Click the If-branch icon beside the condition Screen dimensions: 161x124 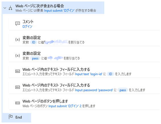coord(11,8)
